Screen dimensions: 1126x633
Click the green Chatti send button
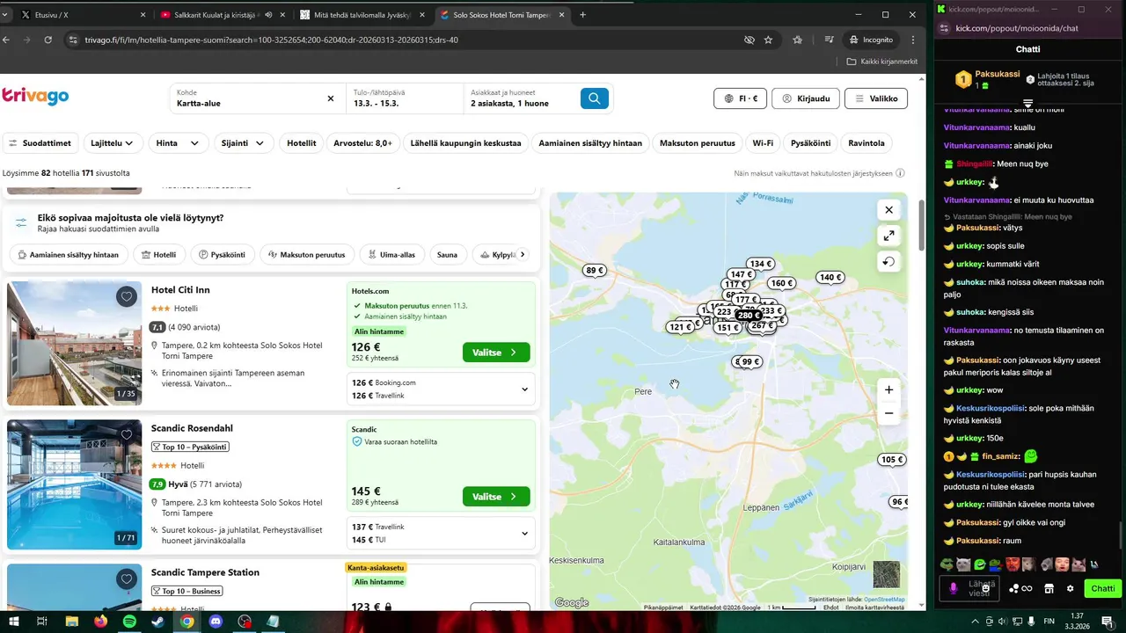coord(1102,589)
